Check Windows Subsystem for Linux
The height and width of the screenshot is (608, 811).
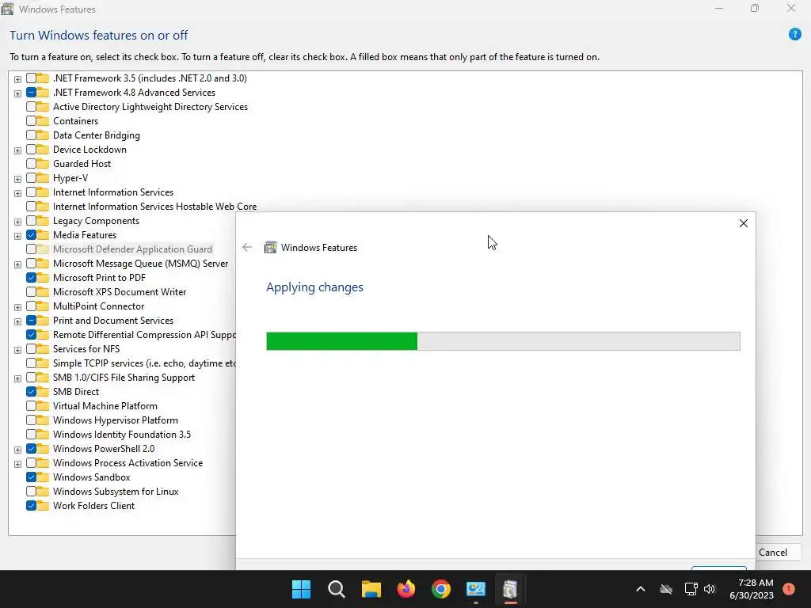click(31, 492)
